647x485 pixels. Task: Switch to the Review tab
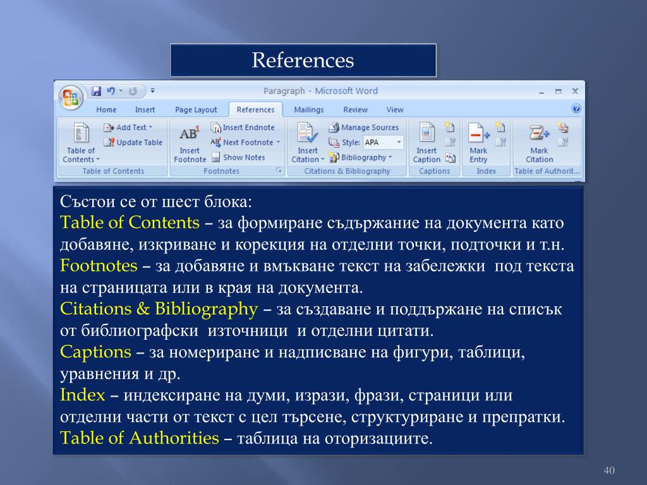click(x=355, y=110)
